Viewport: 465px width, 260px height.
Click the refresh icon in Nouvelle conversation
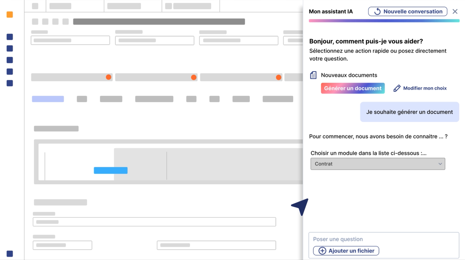(377, 12)
